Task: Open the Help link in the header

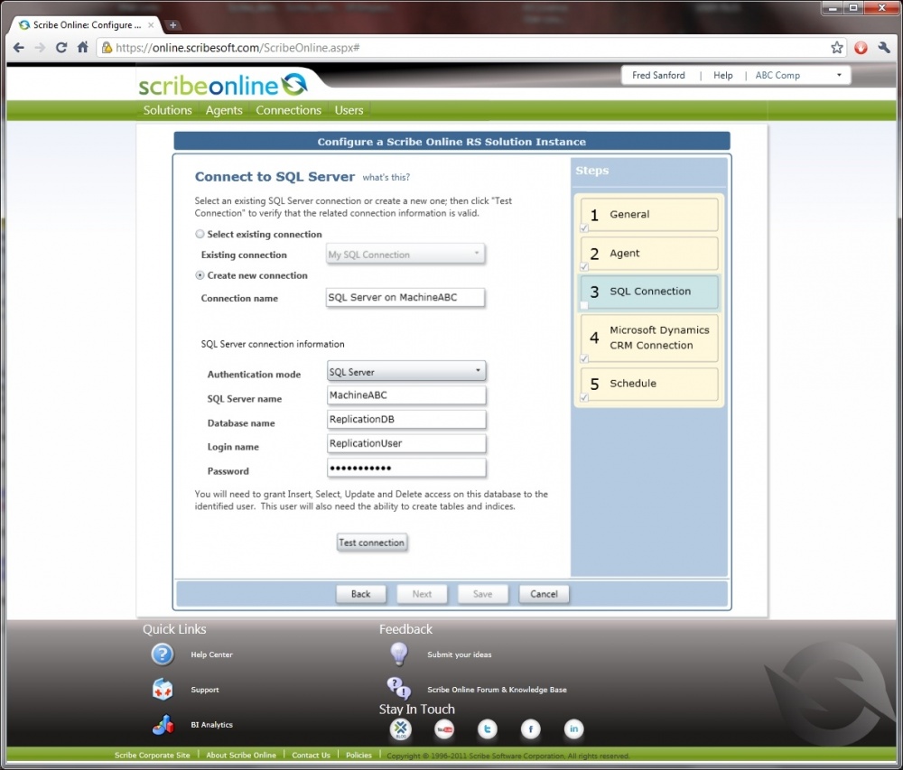Action: tap(722, 76)
